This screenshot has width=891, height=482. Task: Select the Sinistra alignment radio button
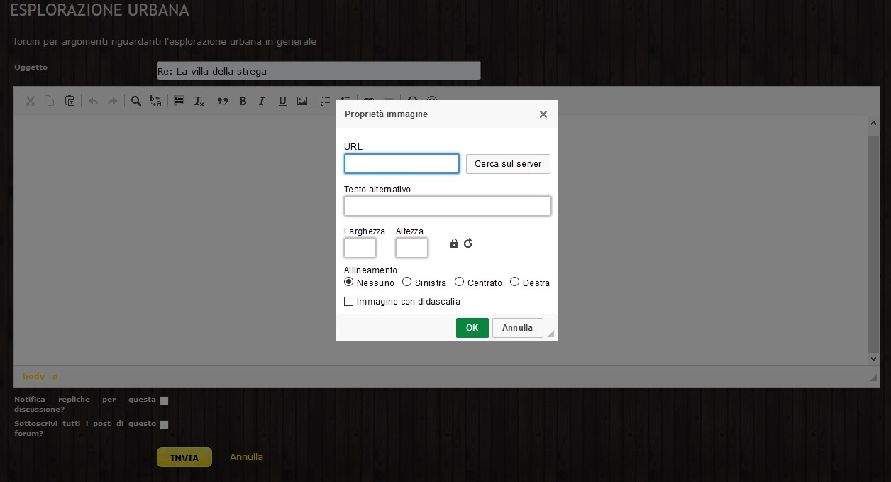[406, 282]
